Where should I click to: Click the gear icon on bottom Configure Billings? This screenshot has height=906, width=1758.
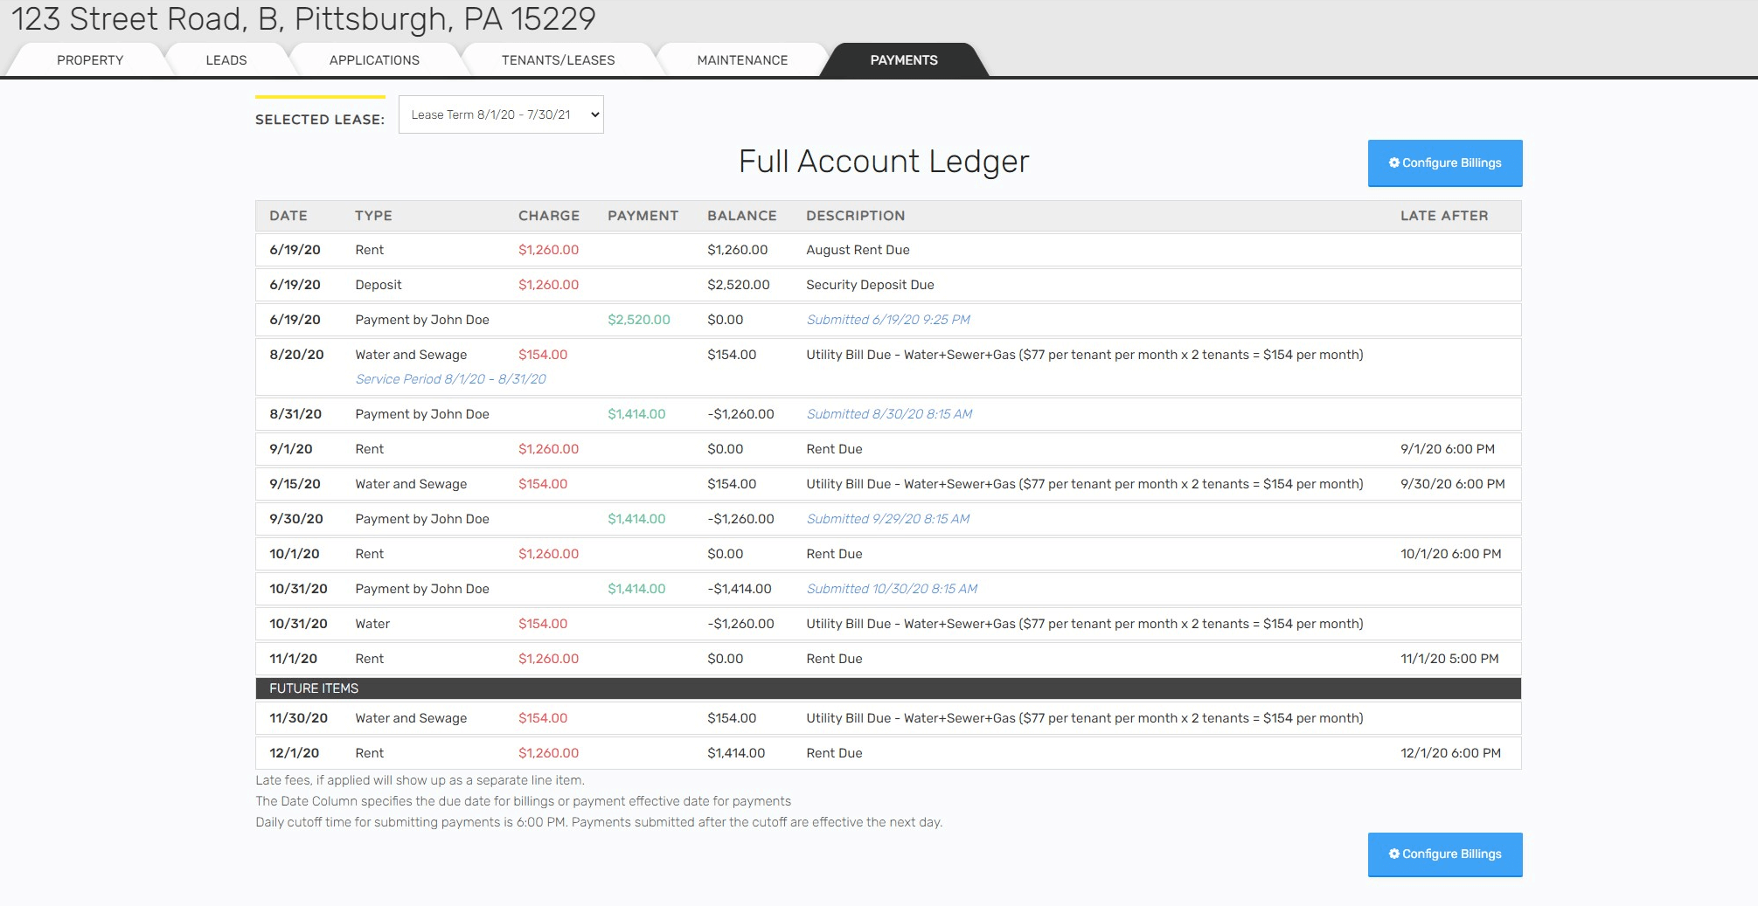[x=1393, y=854]
